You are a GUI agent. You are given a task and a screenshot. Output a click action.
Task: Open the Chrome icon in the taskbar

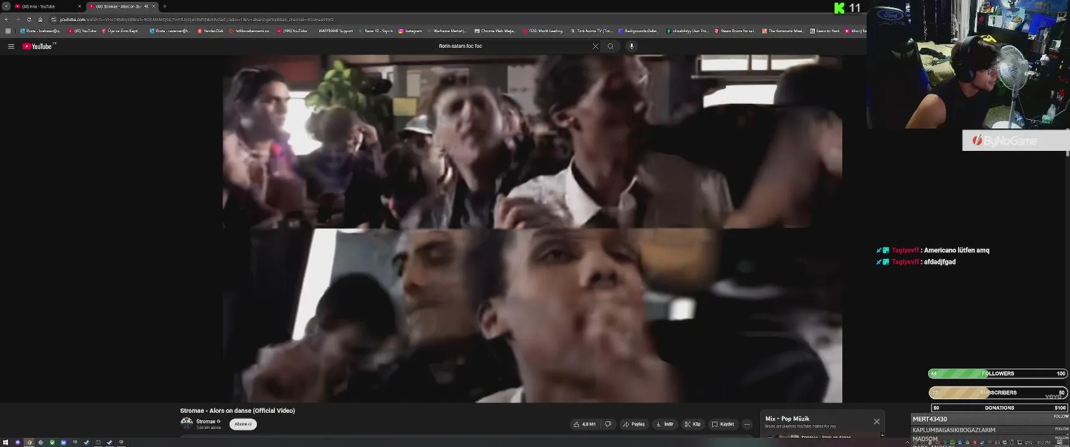29,442
